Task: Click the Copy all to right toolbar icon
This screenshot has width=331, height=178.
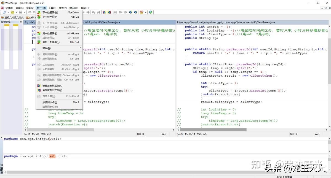Action: pos(104,12)
